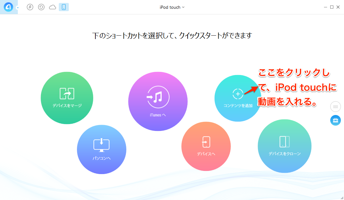
Task: Click the デバイスへ circle
Action: point(206,146)
